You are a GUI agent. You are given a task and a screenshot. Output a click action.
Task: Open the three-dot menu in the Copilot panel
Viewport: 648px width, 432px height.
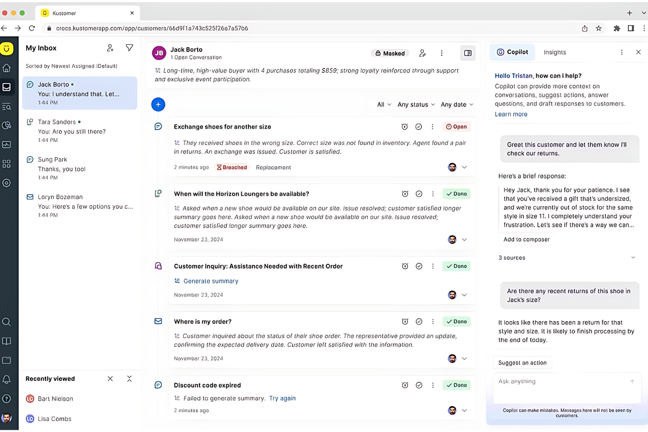pos(622,52)
